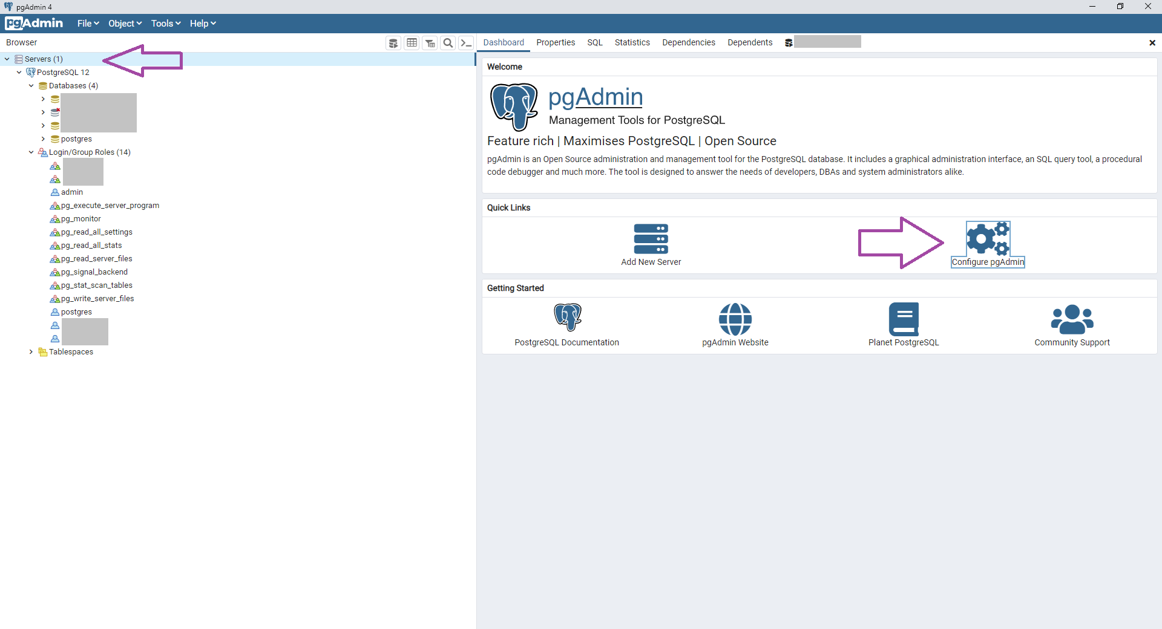The width and height of the screenshot is (1162, 629).
Task: Click the Search Objects magnifier icon
Action: [448, 43]
